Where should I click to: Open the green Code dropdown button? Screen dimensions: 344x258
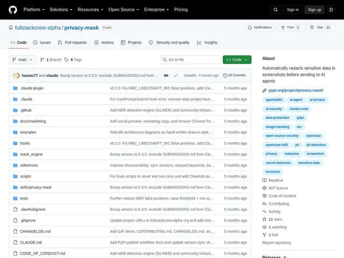pyautogui.click(x=237, y=60)
